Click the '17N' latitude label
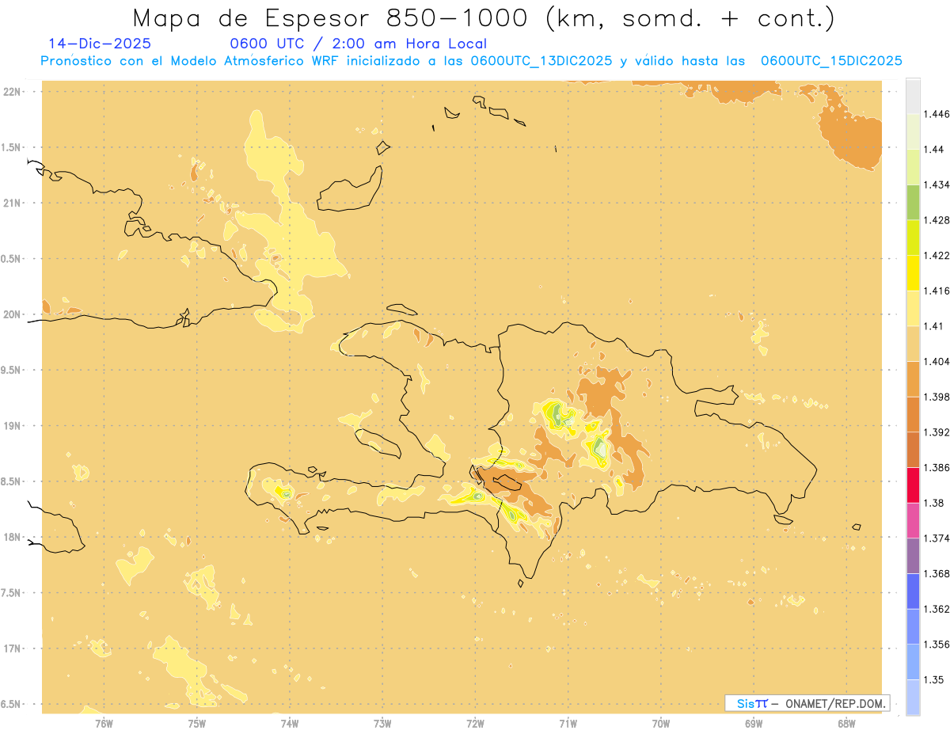This screenshot has height=734, width=950. pyautogui.click(x=12, y=648)
